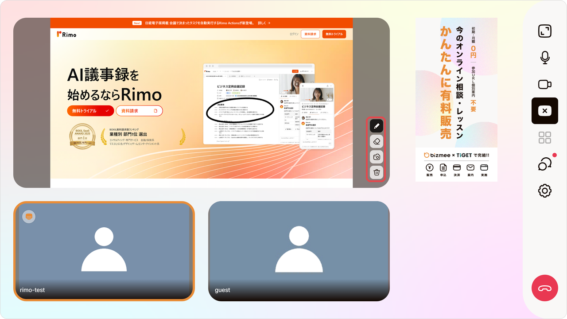The width and height of the screenshot is (567, 319).
Task: End the call with the red button
Action: click(x=545, y=288)
